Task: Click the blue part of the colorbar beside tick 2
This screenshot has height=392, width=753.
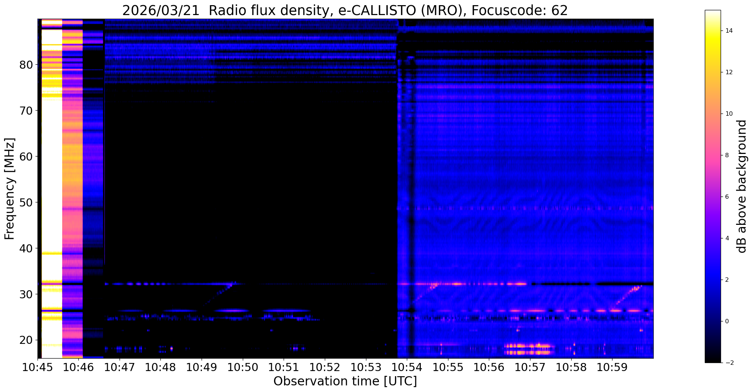Action: (713, 280)
